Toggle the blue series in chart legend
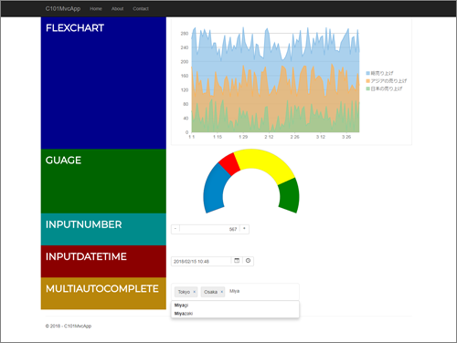 click(x=379, y=73)
